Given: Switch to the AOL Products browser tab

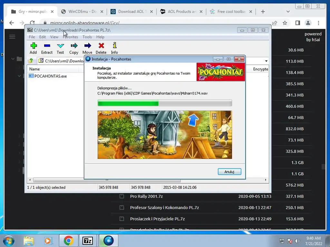Looking at the screenshot, I should click(x=181, y=12).
